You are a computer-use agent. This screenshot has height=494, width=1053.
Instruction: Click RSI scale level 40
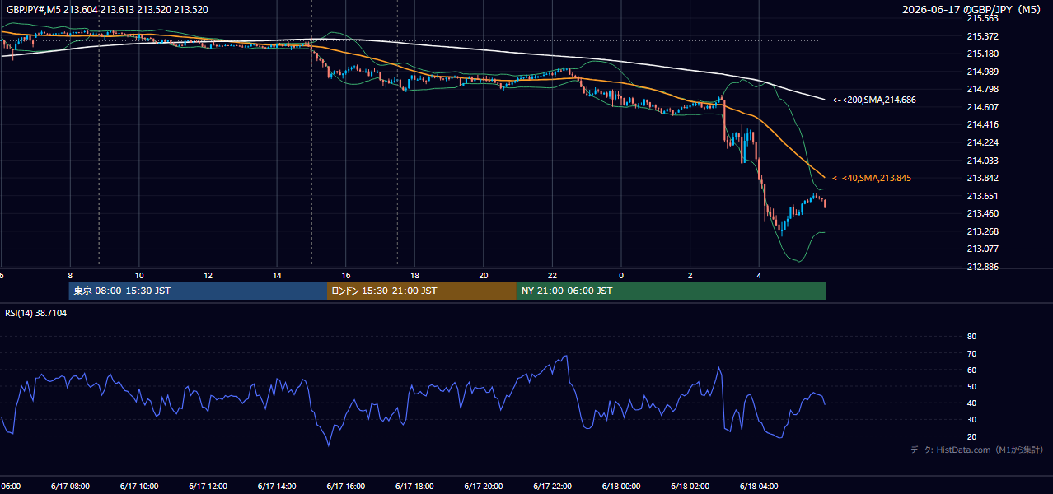coord(971,403)
